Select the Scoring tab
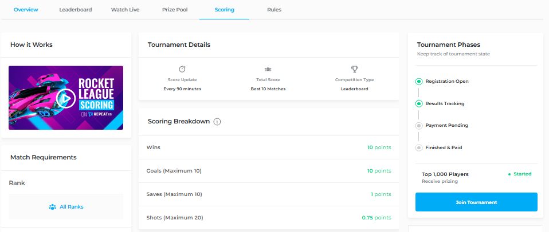549x232 pixels. (x=225, y=10)
